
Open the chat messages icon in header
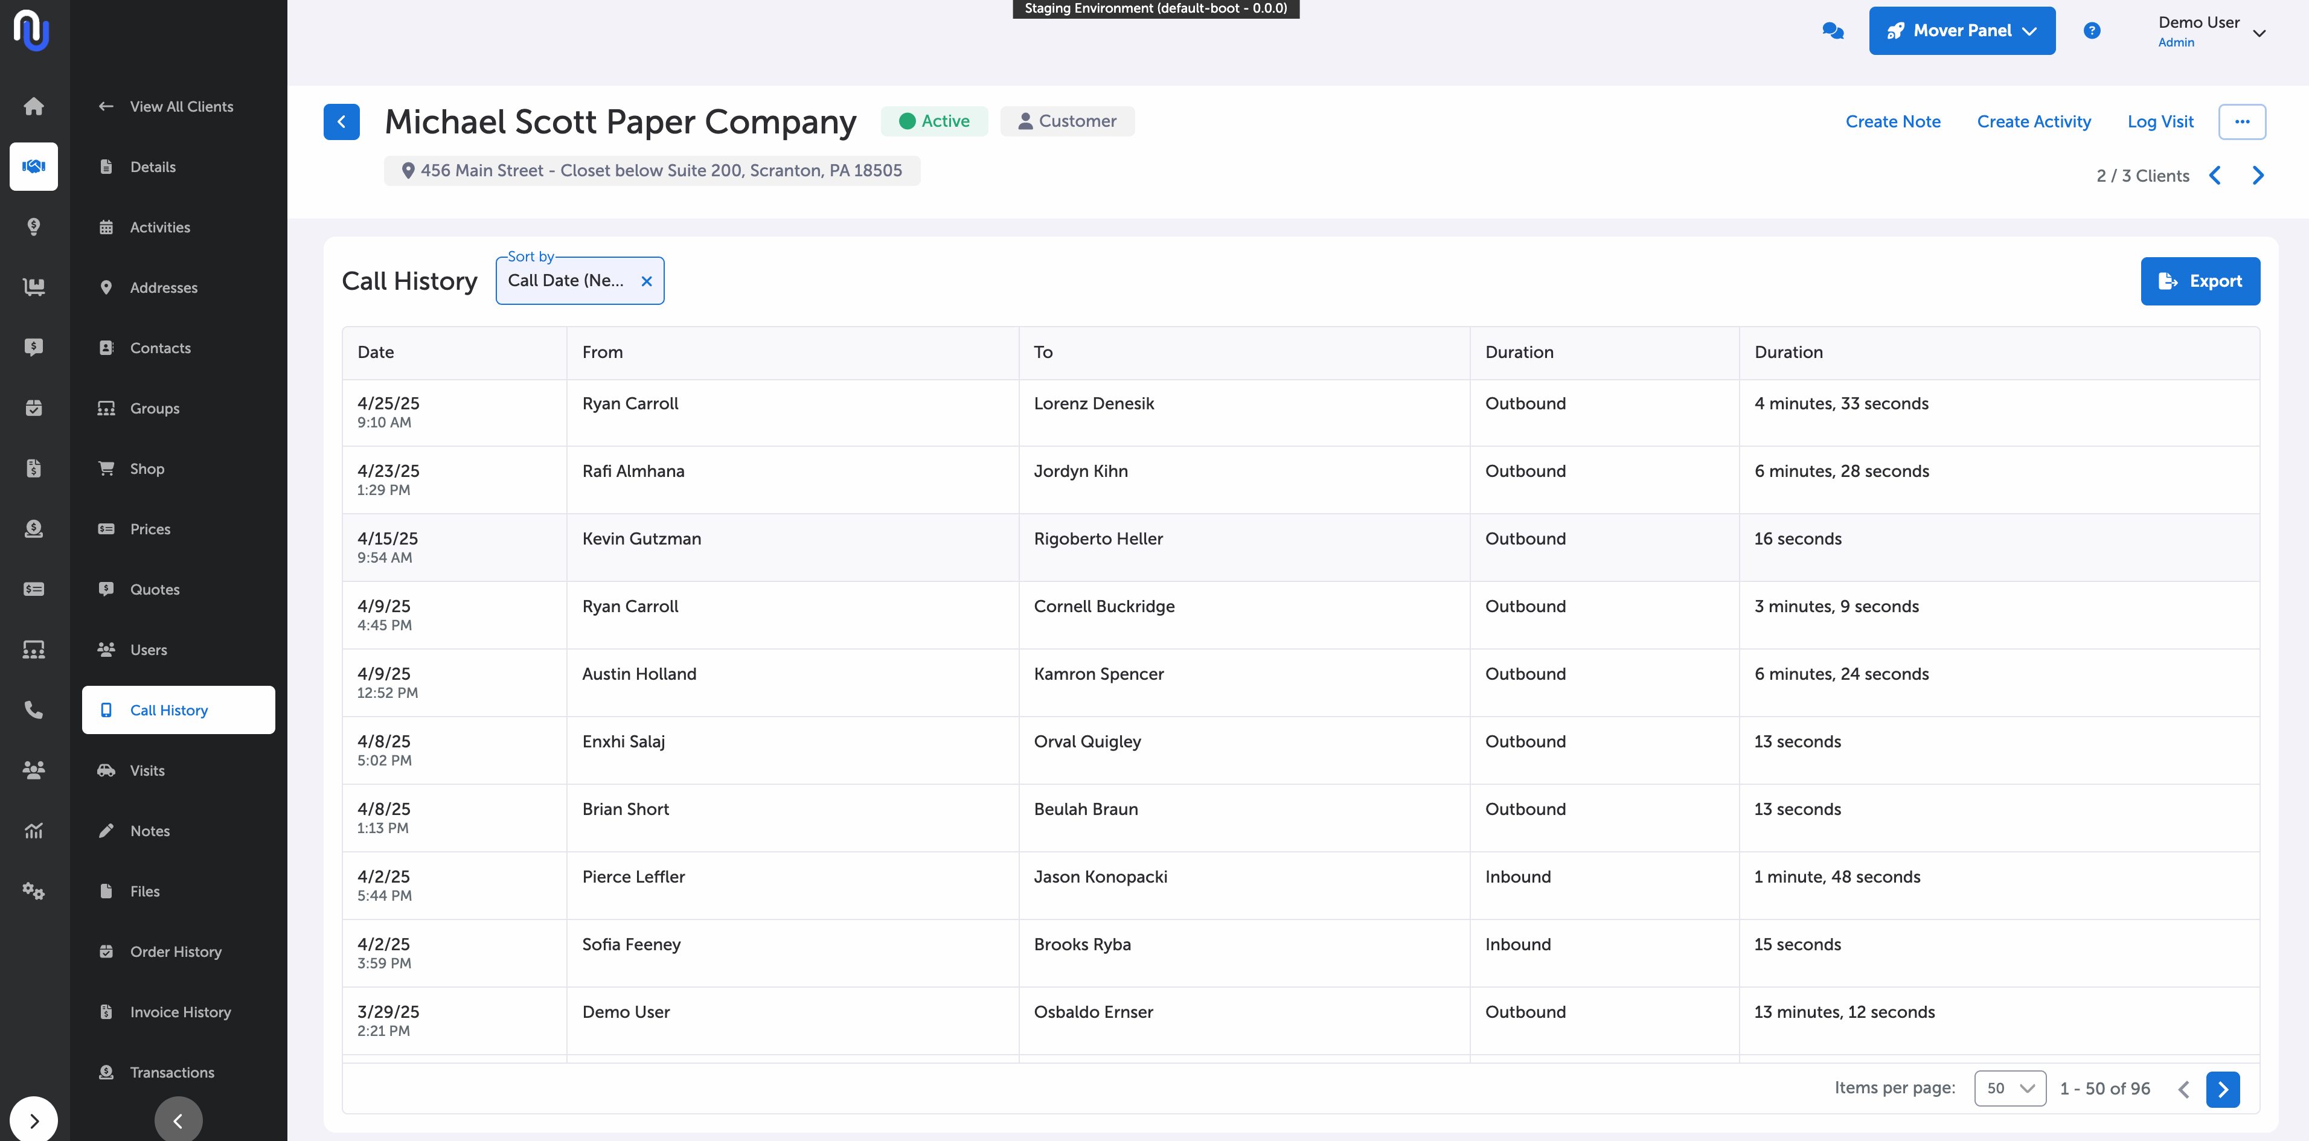tap(1832, 30)
